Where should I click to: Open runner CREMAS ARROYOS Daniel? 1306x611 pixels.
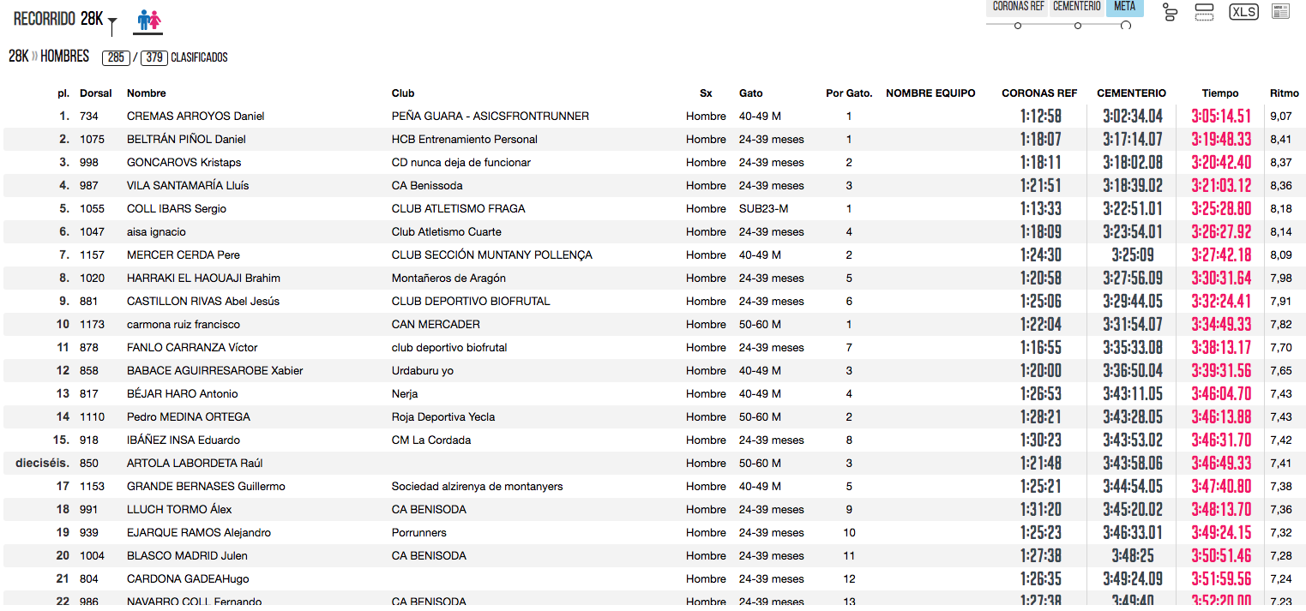[x=195, y=117]
